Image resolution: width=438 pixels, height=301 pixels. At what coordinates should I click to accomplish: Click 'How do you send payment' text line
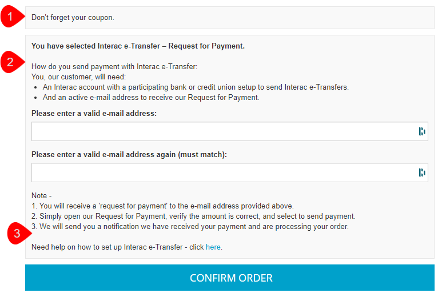click(x=114, y=67)
